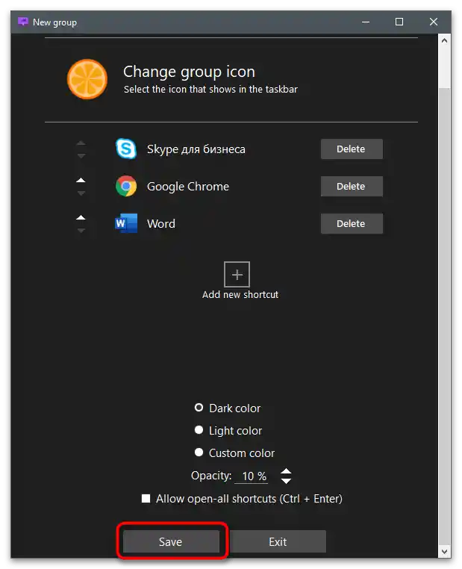This screenshot has width=462, height=569.
Task: Click the Word shortcut icon
Action: [x=126, y=223]
